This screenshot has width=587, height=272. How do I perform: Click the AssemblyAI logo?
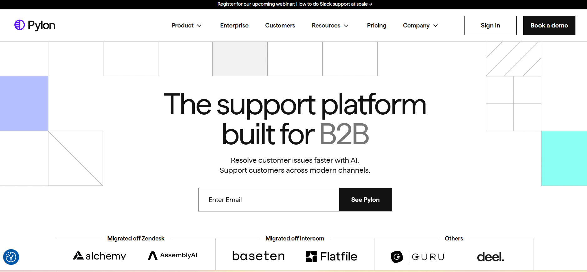(173, 255)
